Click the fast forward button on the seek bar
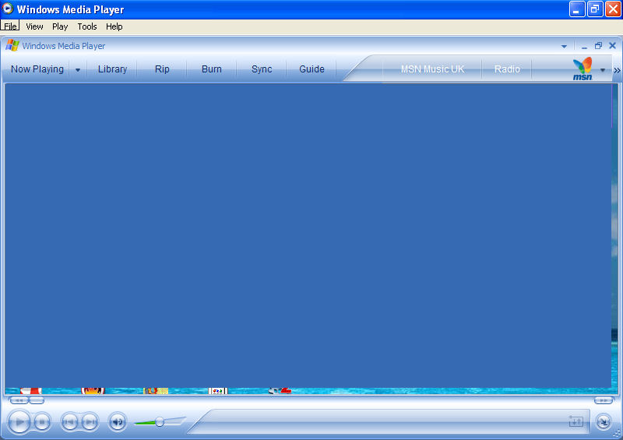This screenshot has width=623, height=440. pos(604,400)
